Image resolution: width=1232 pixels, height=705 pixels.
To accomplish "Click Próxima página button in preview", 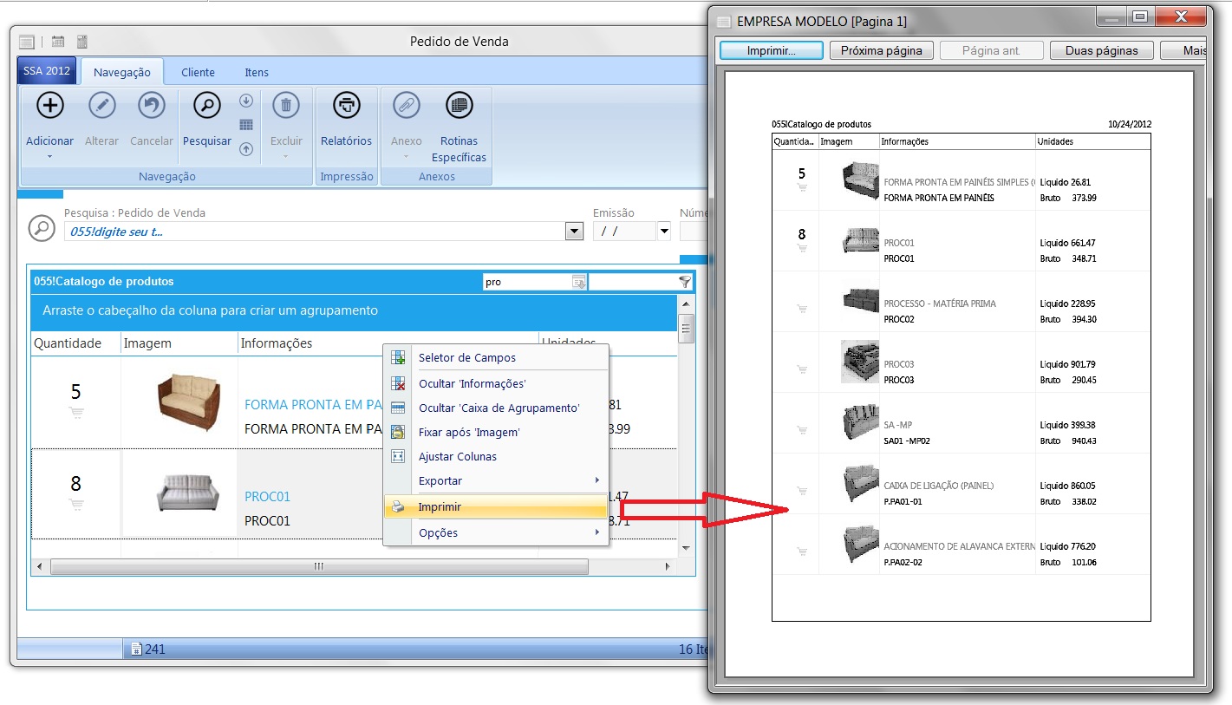I will 881,50.
